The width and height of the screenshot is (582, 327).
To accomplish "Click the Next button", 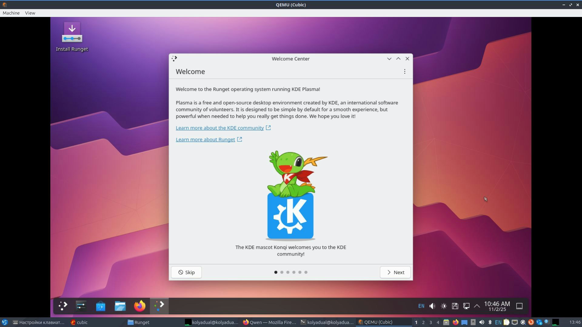I will [395, 272].
